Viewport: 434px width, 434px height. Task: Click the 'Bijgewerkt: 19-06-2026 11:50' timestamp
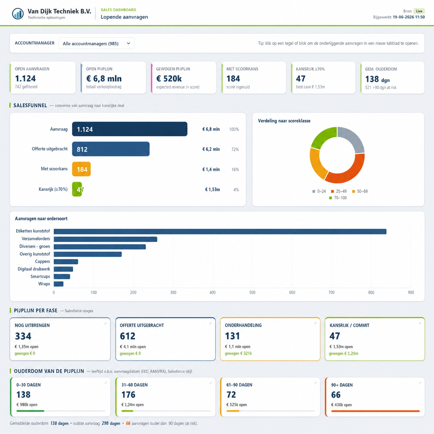(399, 17)
